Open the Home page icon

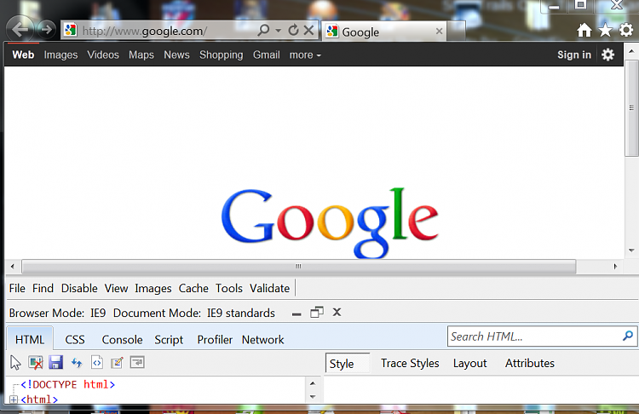coord(584,30)
